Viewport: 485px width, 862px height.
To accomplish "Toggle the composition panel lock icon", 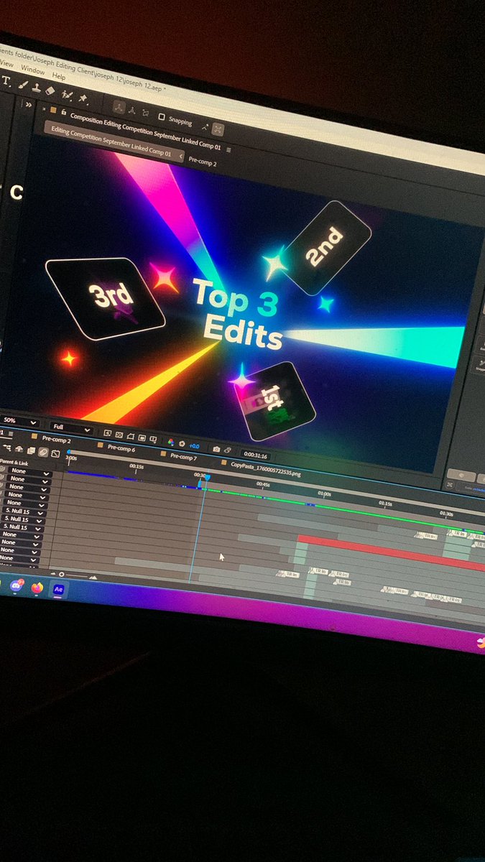I will (x=64, y=111).
